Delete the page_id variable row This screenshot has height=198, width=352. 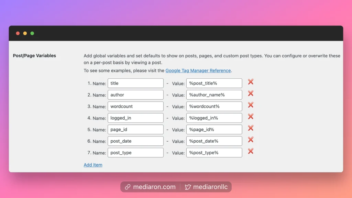(251, 128)
